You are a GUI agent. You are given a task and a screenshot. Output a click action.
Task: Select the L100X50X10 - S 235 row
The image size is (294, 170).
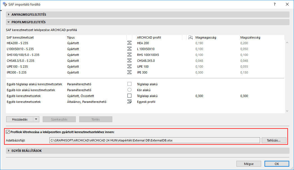pyautogui.click(x=145, y=49)
